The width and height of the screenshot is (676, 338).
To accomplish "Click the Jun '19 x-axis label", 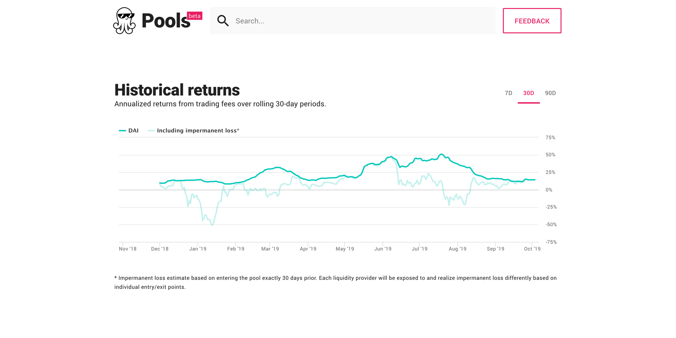I will click(383, 249).
